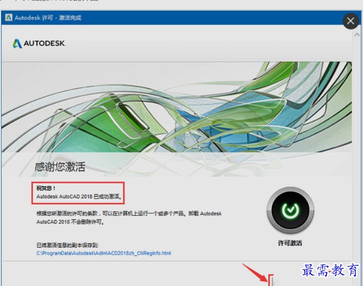Click the 感谢您激活 heading
363x286 pixels.
60,166
